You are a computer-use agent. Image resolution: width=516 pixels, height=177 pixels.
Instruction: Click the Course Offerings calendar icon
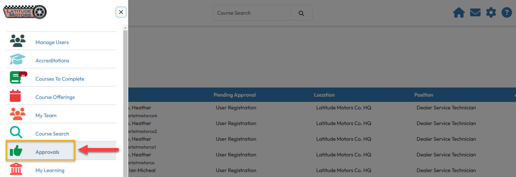click(15, 96)
